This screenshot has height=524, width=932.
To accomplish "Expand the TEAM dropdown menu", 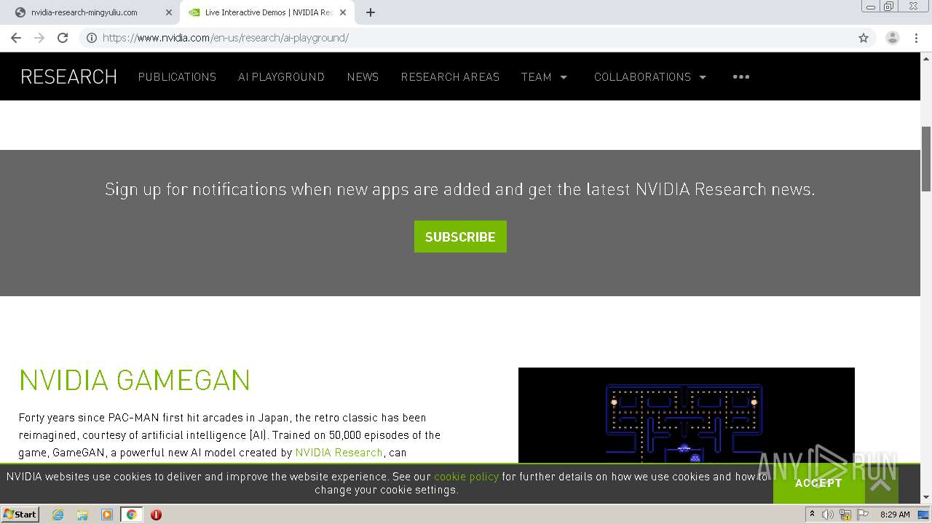I will click(x=544, y=76).
